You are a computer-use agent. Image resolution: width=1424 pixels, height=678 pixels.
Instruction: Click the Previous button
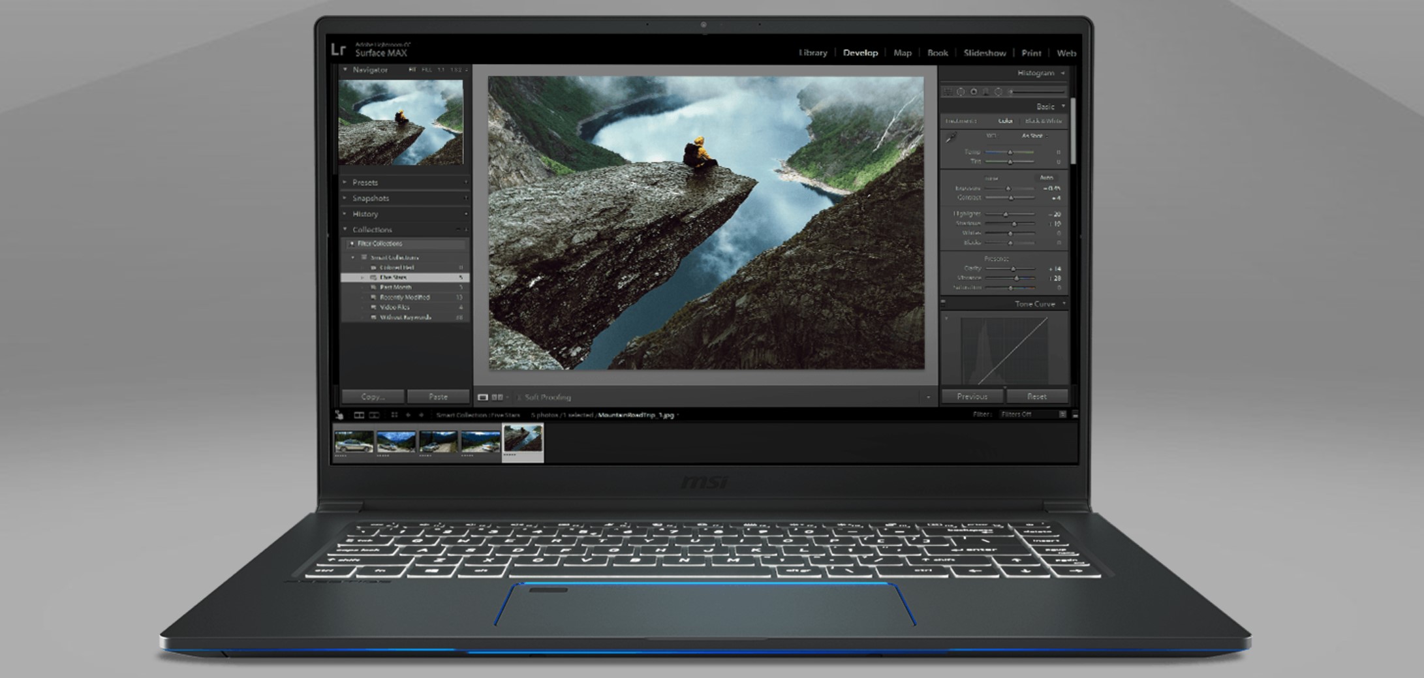coord(972,396)
